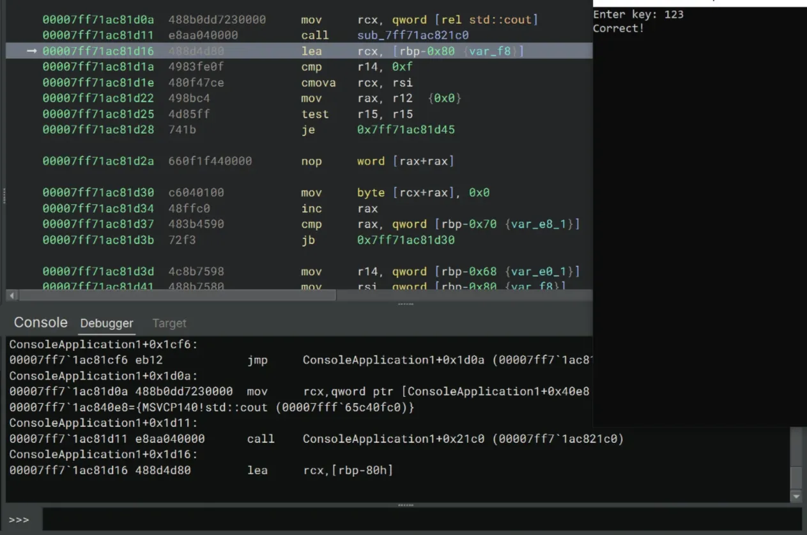This screenshot has height=535, width=807.
Task: Select the Console panel title
Action: pos(40,323)
